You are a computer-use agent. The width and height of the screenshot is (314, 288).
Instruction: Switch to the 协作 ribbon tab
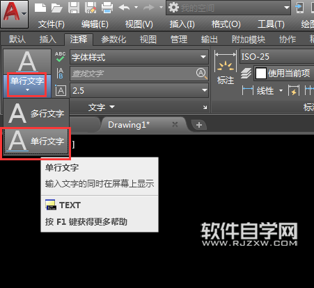pos(288,40)
